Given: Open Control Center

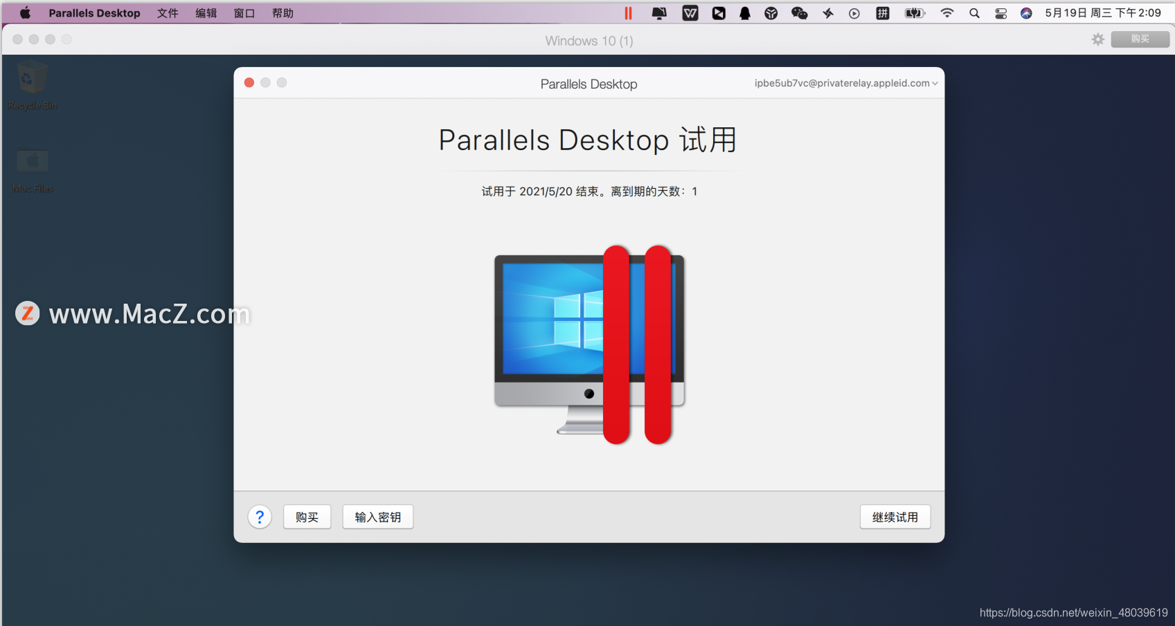Looking at the screenshot, I should pyautogui.click(x=1001, y=13).
